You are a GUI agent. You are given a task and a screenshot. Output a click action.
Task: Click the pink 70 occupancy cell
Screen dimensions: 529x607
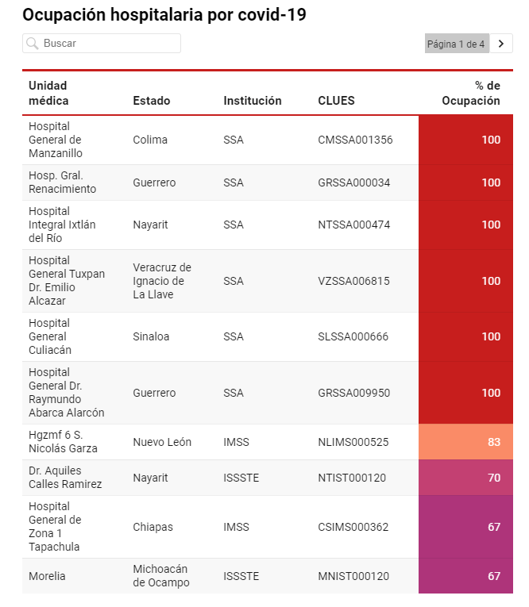[465, 478]
